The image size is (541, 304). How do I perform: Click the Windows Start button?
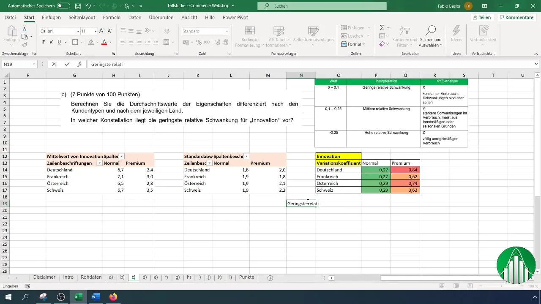tap(8, 297)
